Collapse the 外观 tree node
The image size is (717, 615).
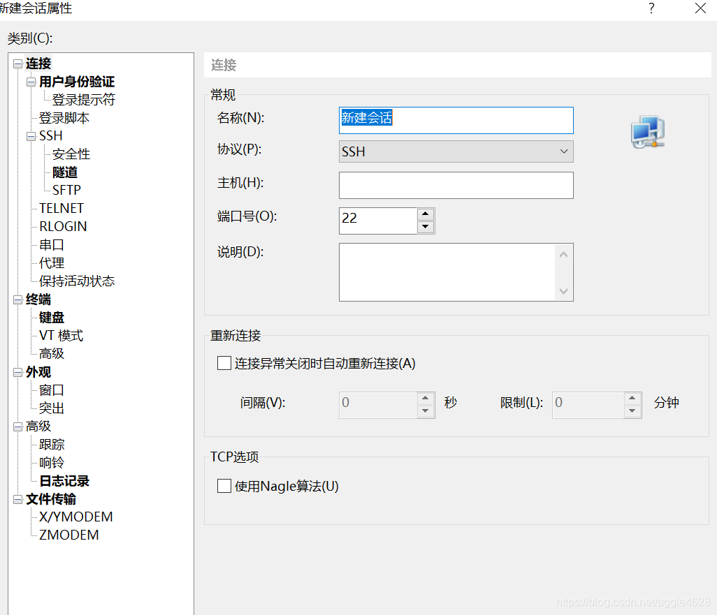pyautogui.click(x=18, y=373)
